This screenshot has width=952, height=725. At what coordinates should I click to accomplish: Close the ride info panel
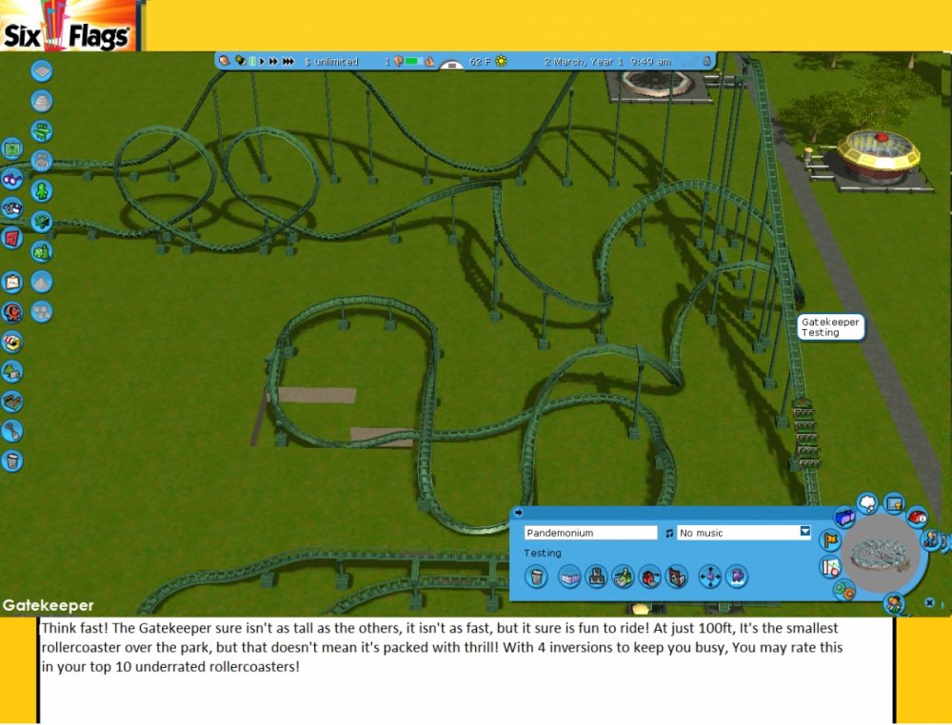[929, 602]
